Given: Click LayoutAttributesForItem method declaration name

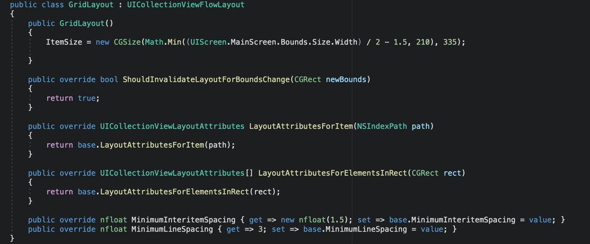Looking at the screenshot, I should click(x=301, y=126).
